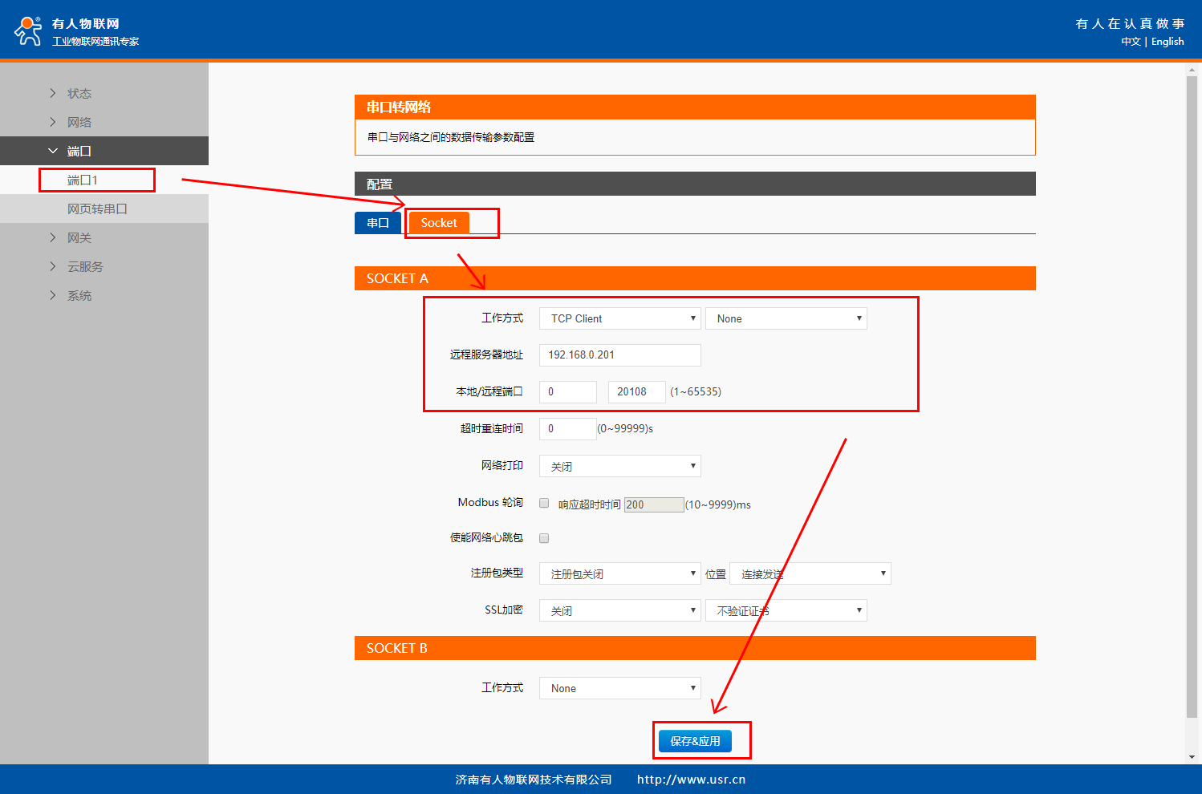Click the remote server address field
The image size is (1202, 794).
coord(619,354)
